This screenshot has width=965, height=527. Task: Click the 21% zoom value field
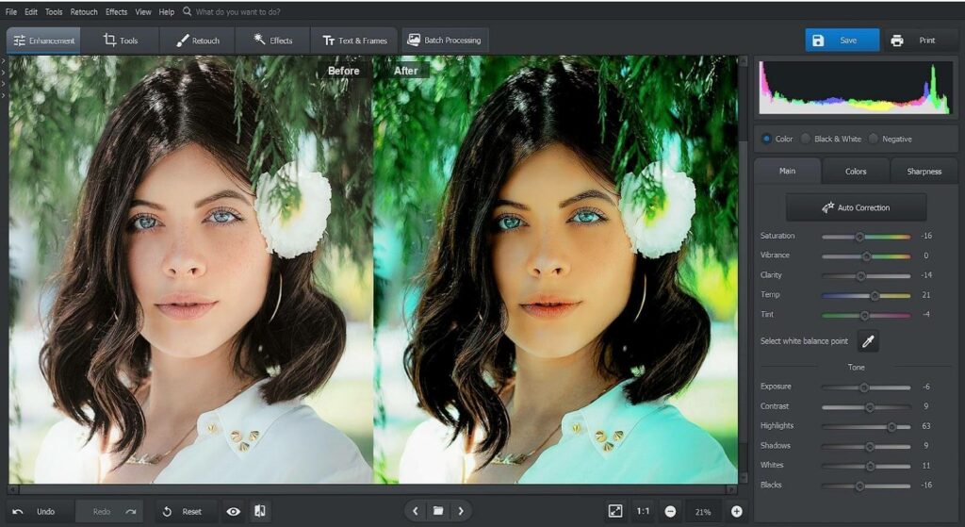point(703,512)
